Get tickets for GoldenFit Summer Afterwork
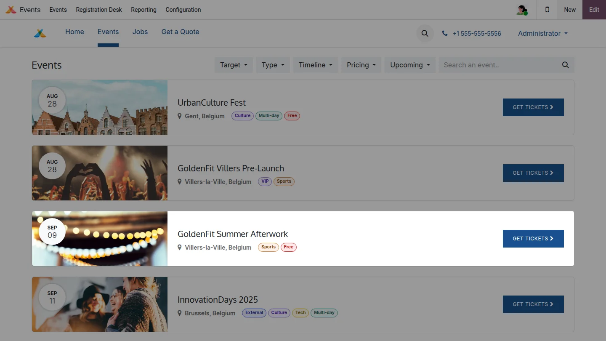The height and width of the screenshot is (341, 606). tap(533, 239)
